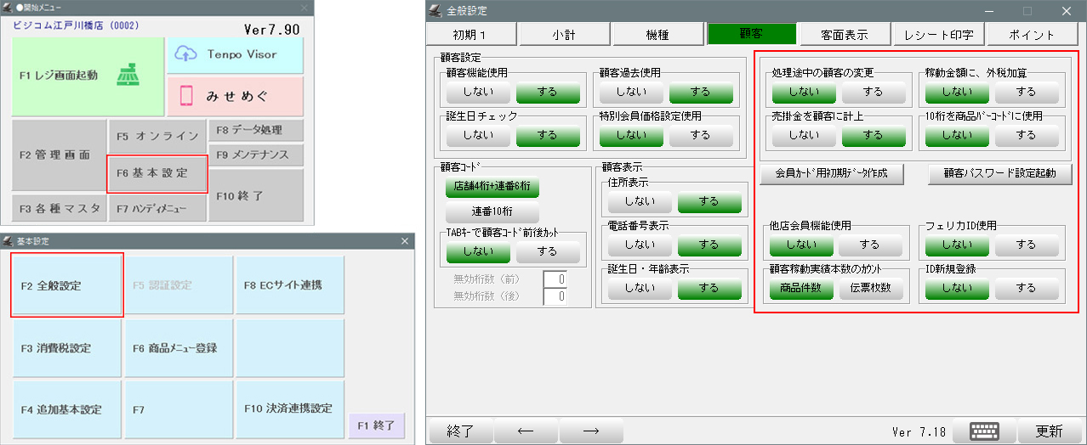
Task: Switch to the 機種 tab
Action: pos(656,34)
